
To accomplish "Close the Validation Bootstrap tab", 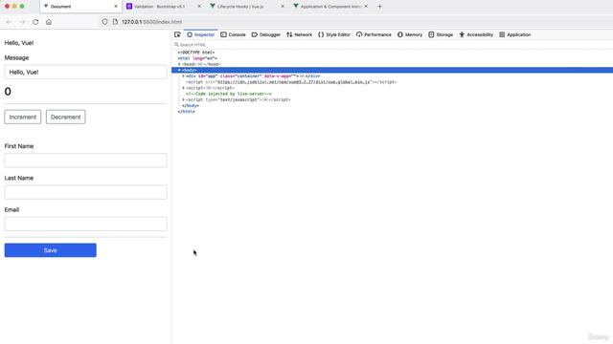I will coord(199,7).
